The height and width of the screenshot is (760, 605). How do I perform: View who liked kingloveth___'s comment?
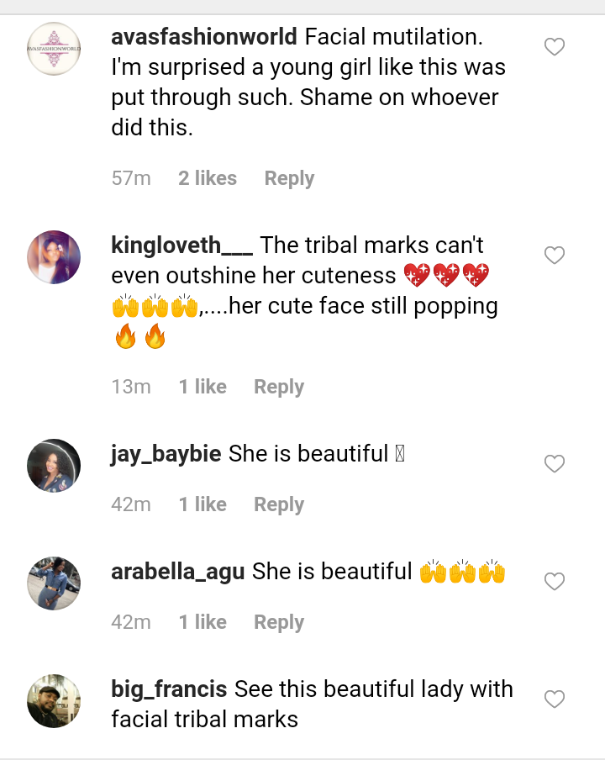click(x=203, y=387)
